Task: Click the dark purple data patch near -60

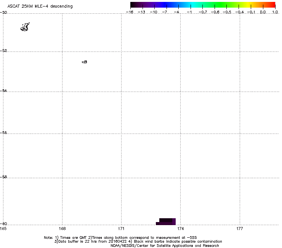Action: (166, 222)
